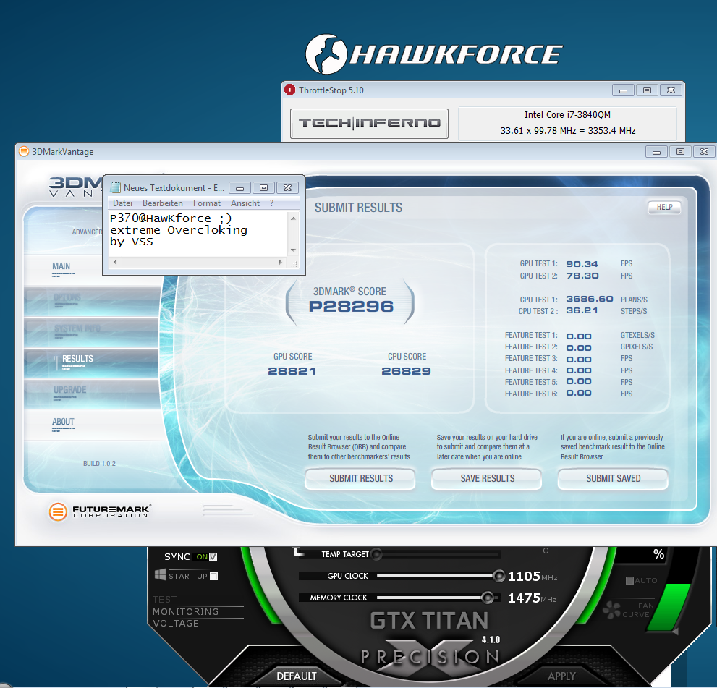Open the Format menu in Notepad
Viewport: 717px width, 688px height.
click(x=207, y=203)
